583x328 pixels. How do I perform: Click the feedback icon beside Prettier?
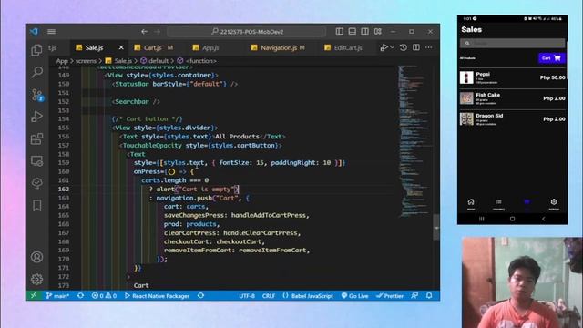(x=414, y=296)
